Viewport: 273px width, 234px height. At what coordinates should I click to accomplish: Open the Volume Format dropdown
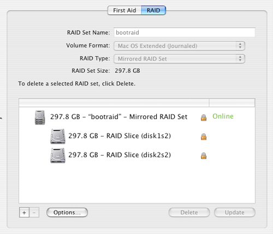point(179,46)
